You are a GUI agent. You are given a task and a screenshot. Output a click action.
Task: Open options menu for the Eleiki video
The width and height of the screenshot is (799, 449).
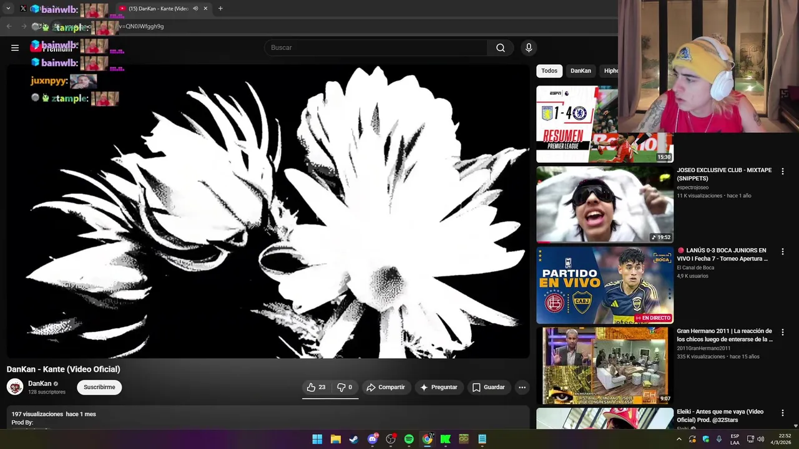point(782,412)
